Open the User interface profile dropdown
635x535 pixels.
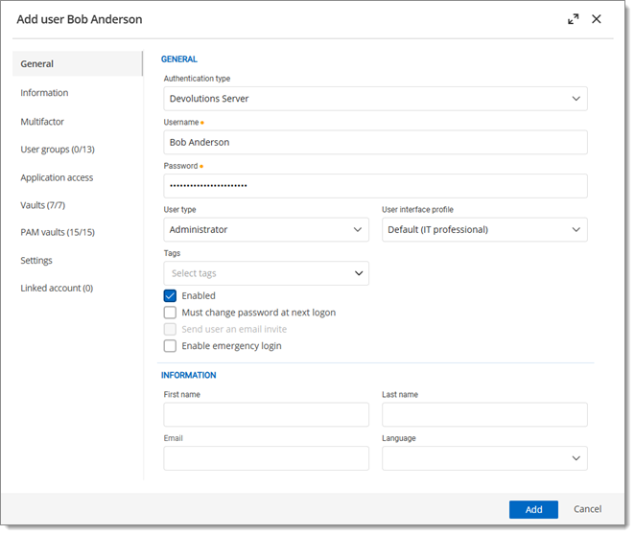tap(484, 229)
